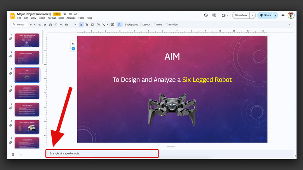Star the Major Project presentation
The height and width of the screenshot is (170, 303).
click(65, 14)
